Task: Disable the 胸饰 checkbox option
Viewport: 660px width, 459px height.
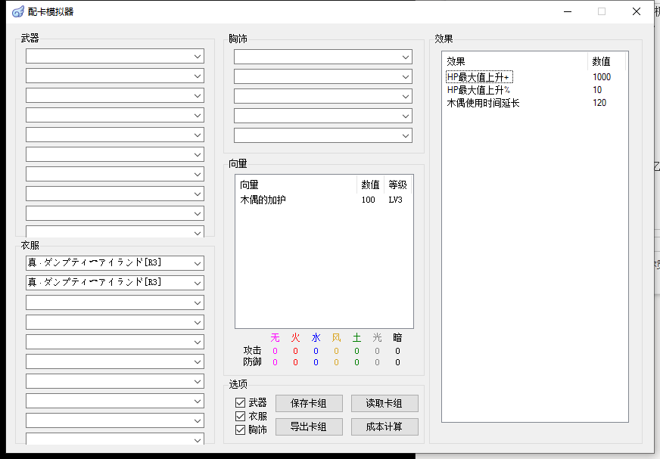Action: 241,430
